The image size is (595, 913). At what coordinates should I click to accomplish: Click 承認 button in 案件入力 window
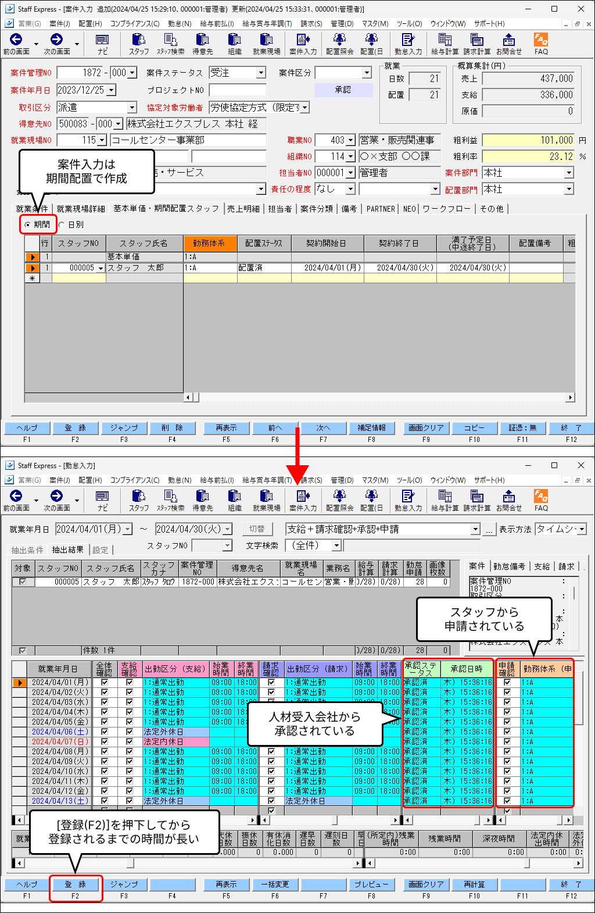coord(343,90)
